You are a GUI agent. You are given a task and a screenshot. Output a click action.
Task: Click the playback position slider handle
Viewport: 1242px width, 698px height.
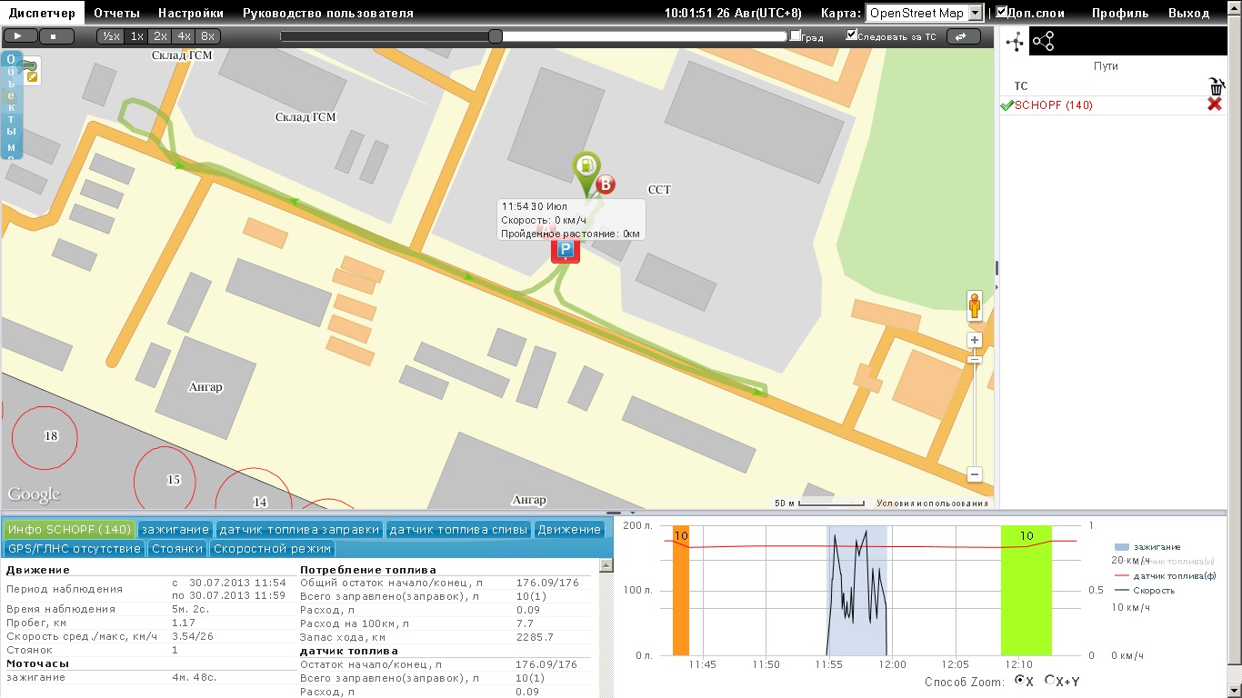click(496, 36)
